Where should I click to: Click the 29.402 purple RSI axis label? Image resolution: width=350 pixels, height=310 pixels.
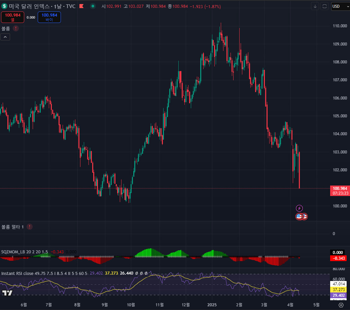click(339, 295)
